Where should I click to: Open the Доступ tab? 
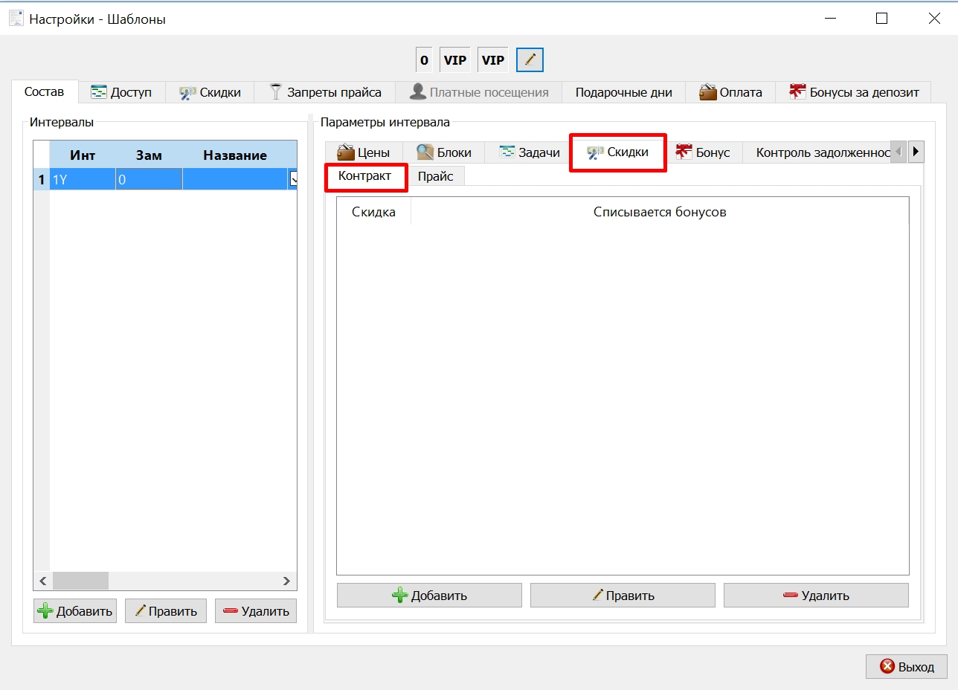(121, 92)
